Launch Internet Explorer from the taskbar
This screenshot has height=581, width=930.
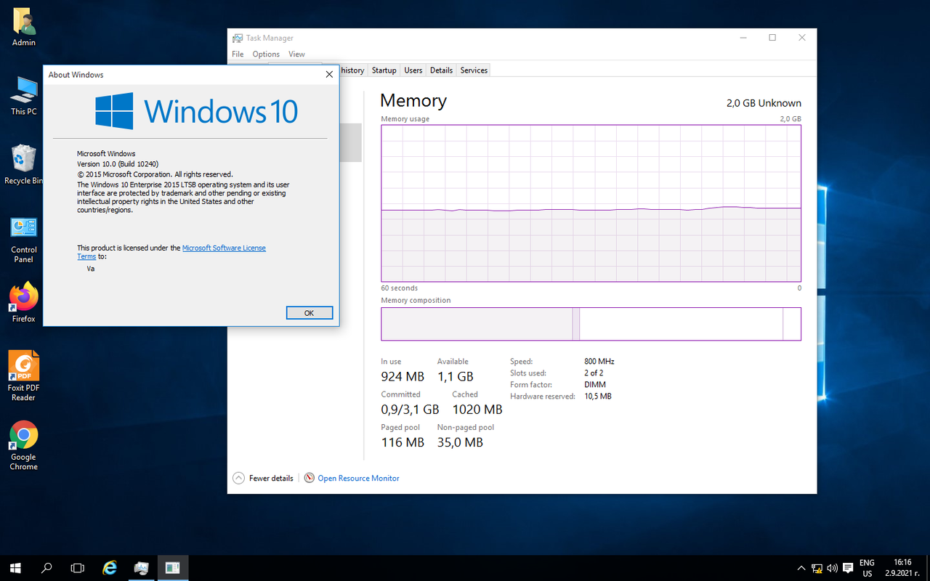point(110,568)
